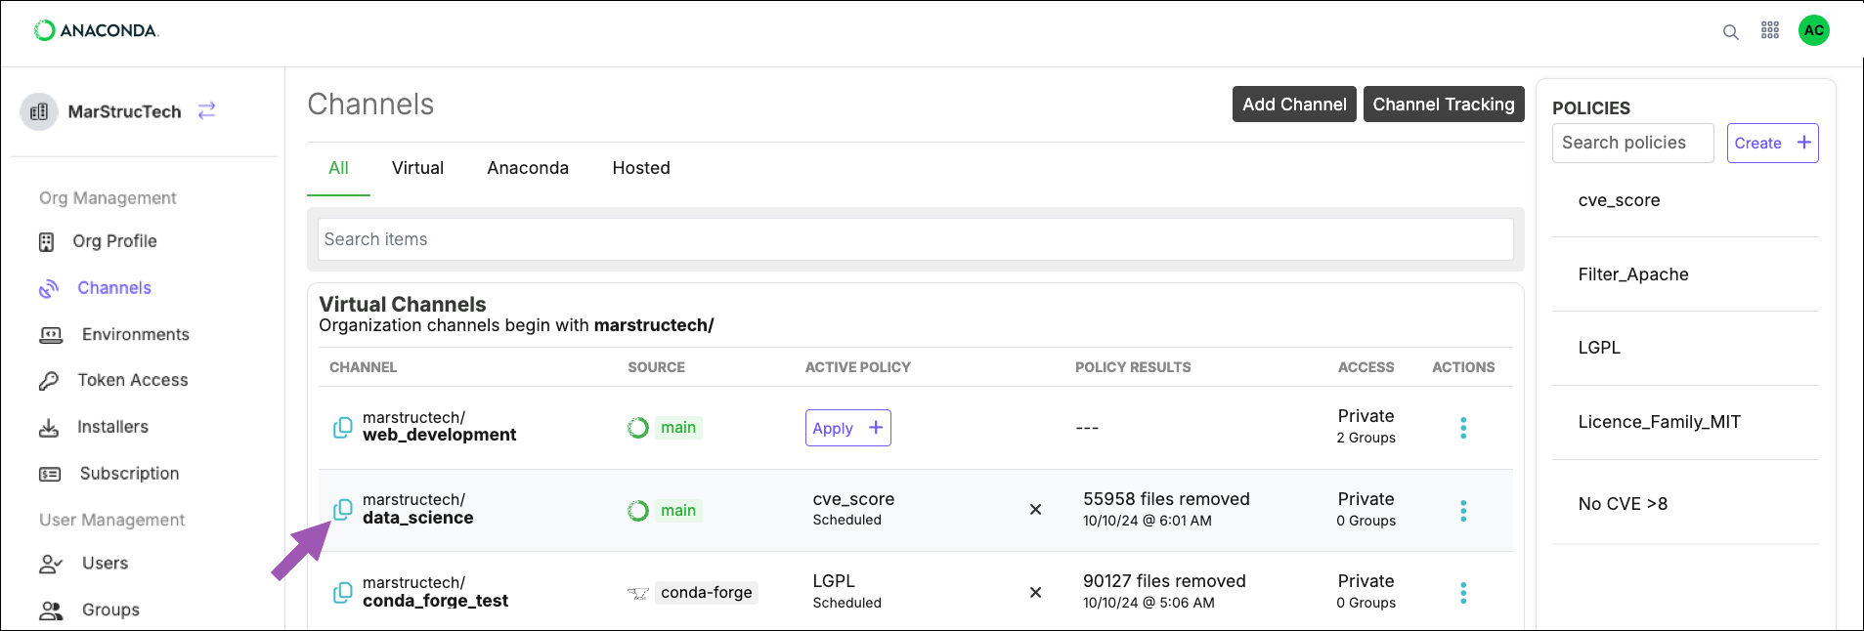Go to Environments page

[x=136, y=335]
